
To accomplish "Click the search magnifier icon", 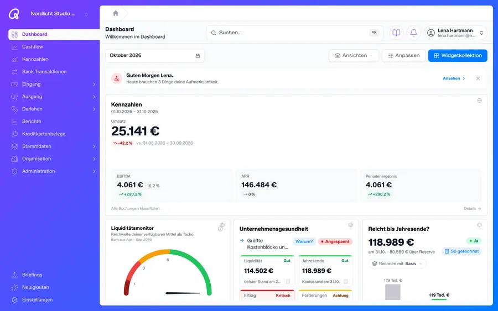I will click(214, 33).
